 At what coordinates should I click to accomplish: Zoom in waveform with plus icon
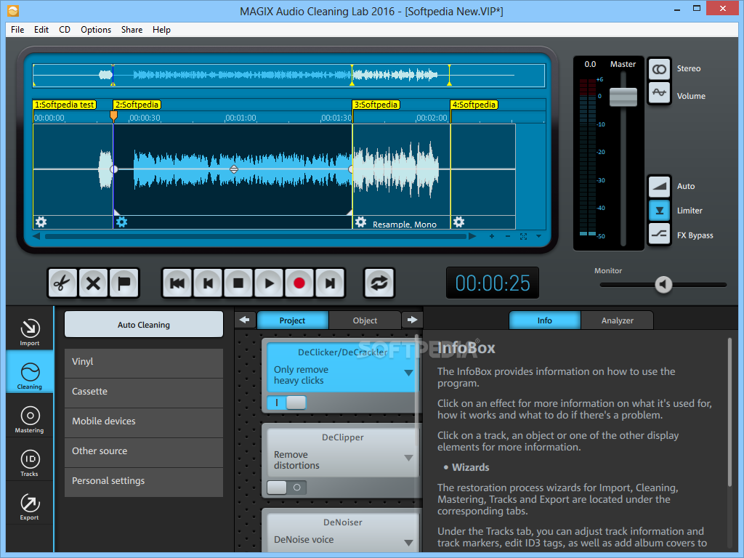(x=492, y=236)
